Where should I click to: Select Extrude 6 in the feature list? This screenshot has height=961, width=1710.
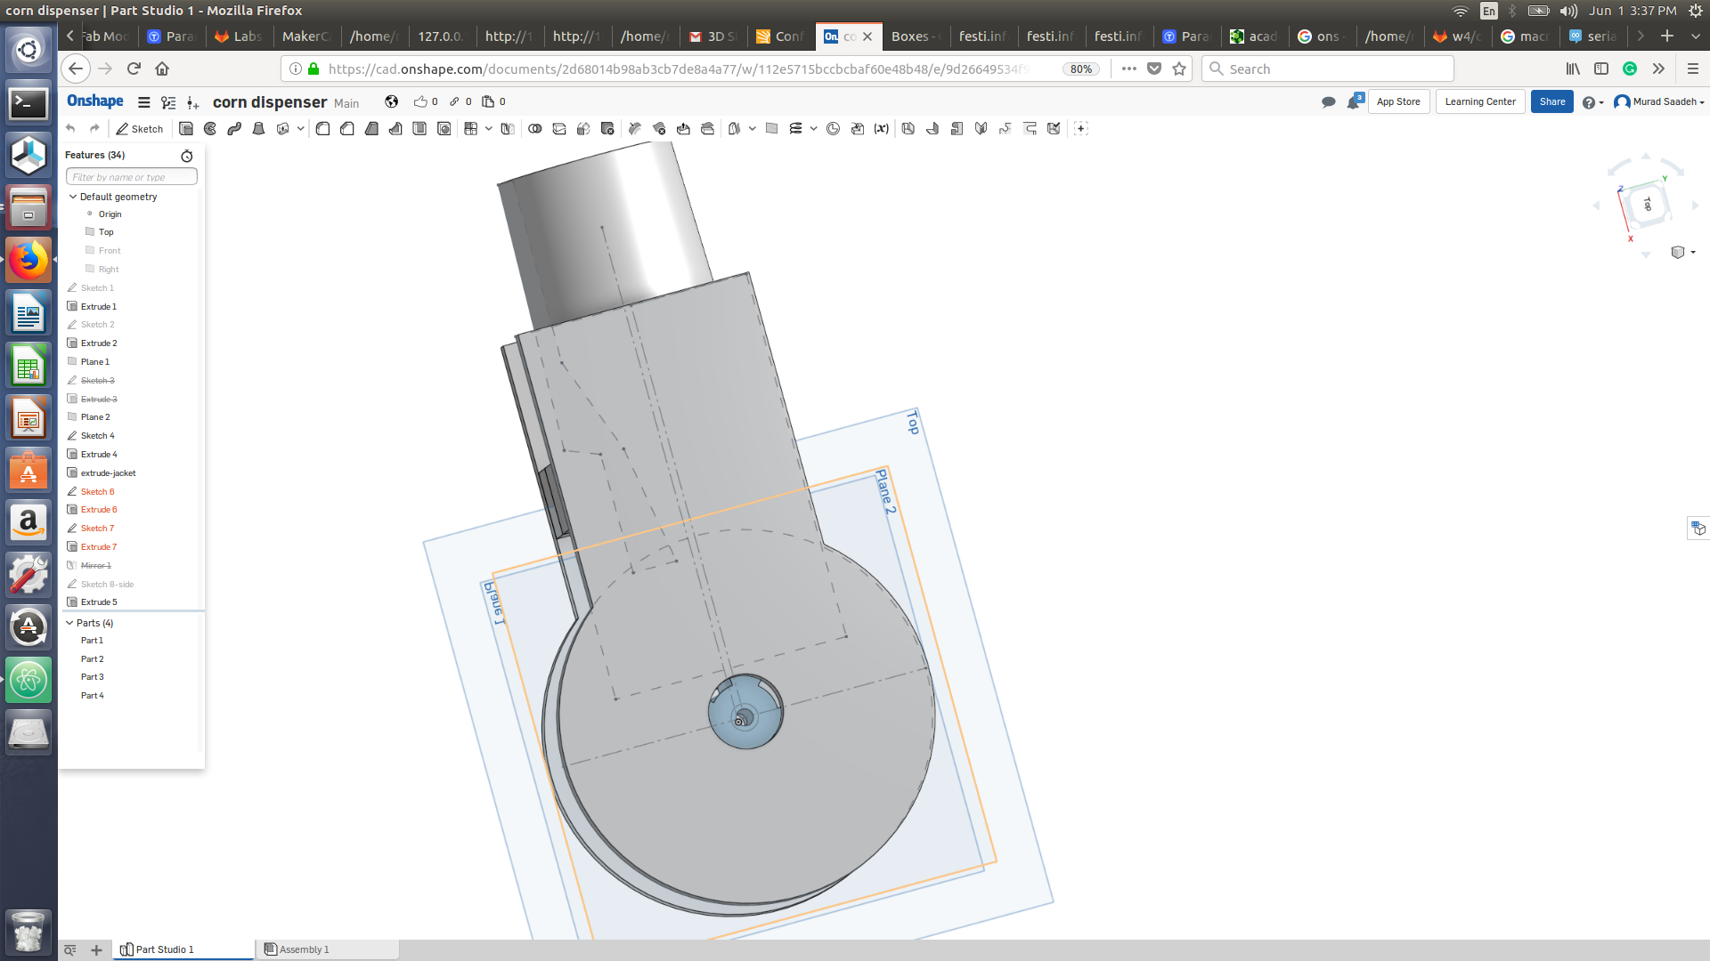coord(99,510)
